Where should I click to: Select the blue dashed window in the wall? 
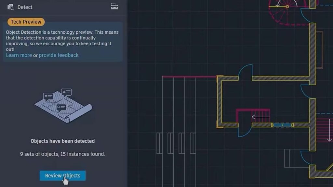(x=282, y=125)
